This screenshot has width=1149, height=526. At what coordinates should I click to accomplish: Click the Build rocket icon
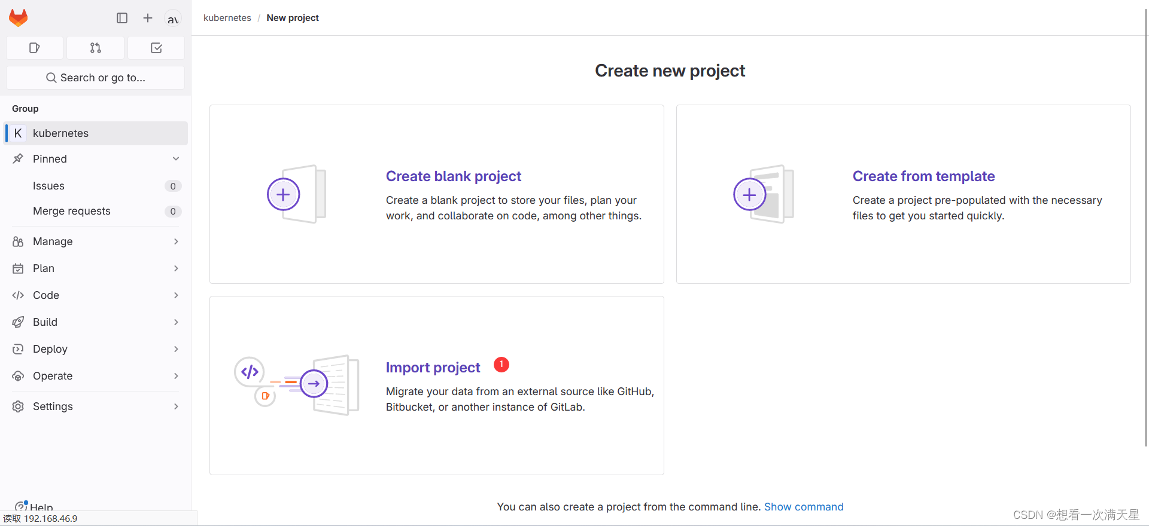click(x=18, y=322)
